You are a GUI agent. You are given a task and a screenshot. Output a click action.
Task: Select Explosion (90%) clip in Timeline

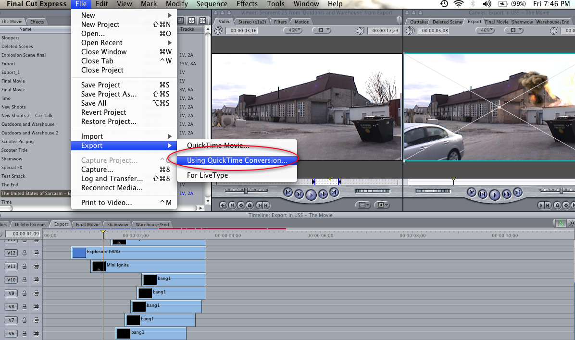(138, 253)
